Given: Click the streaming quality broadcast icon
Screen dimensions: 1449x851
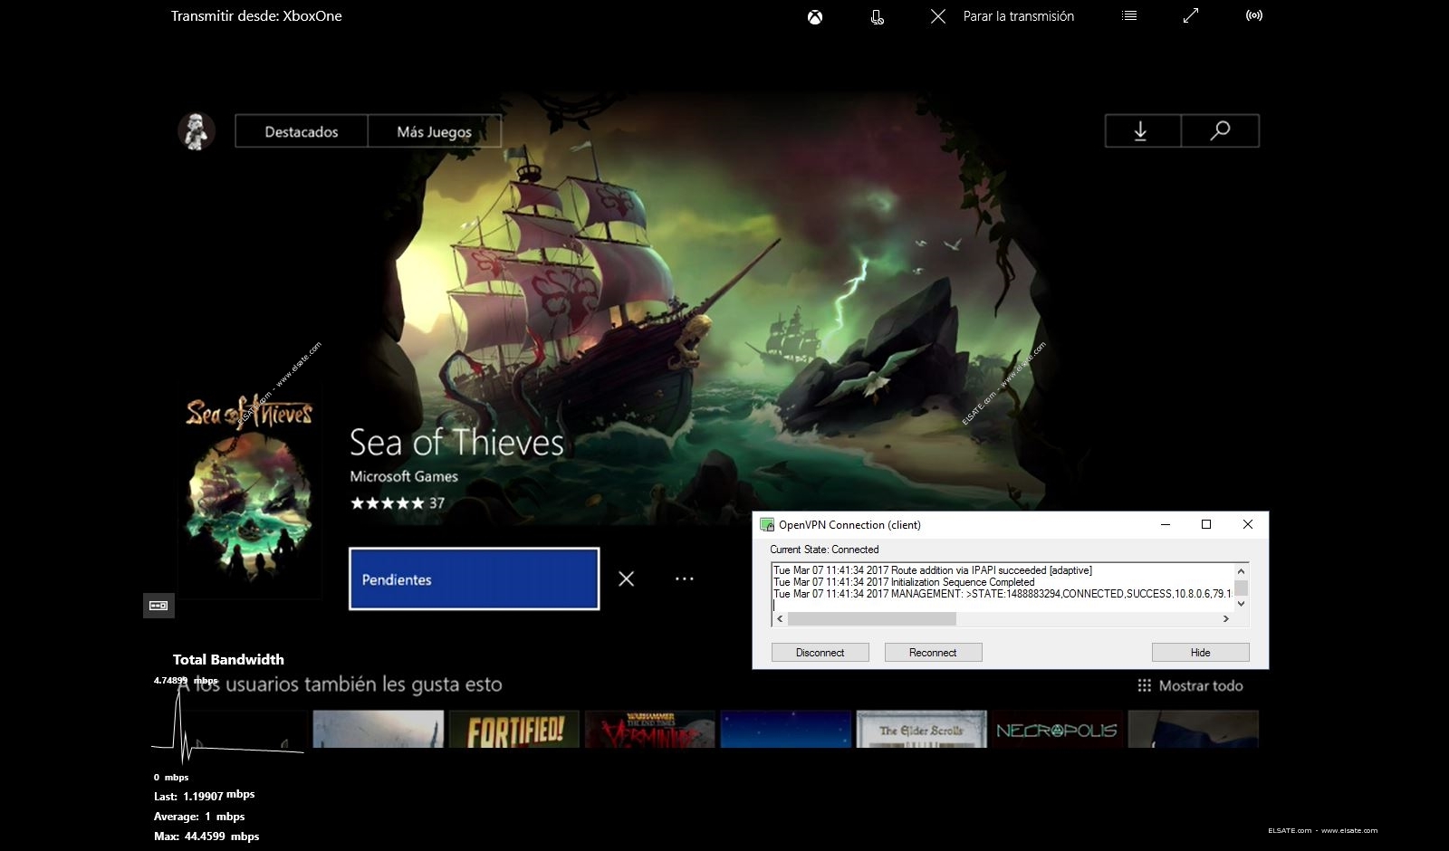Looking at the screenshot, I should [x=1254, y=15].
